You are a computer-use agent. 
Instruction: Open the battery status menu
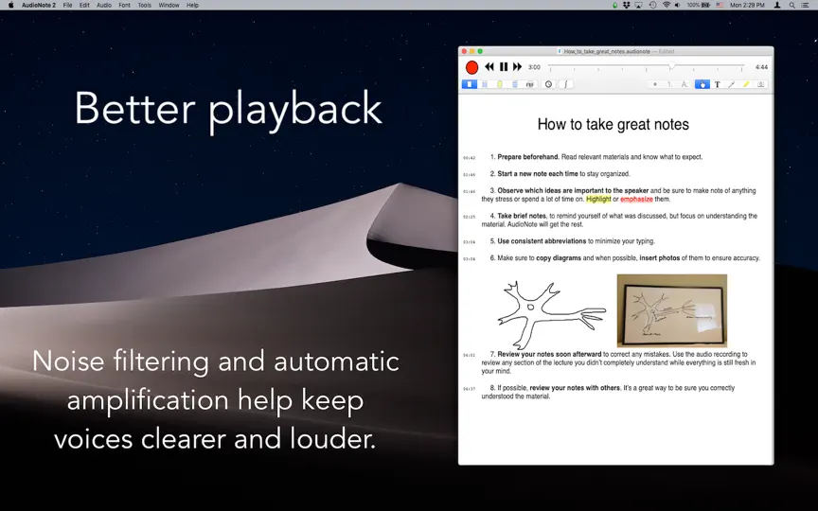tap(697, 6)
